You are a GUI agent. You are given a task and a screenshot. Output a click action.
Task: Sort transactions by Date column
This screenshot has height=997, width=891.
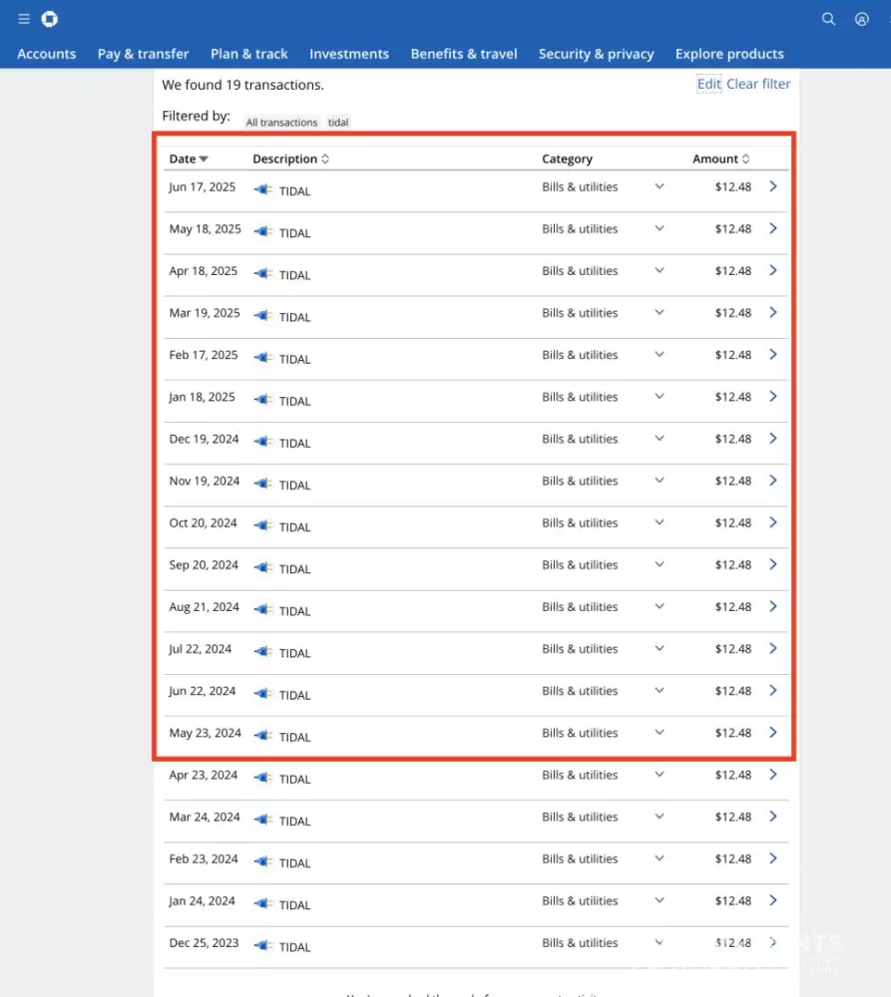[x=189, y=159]
